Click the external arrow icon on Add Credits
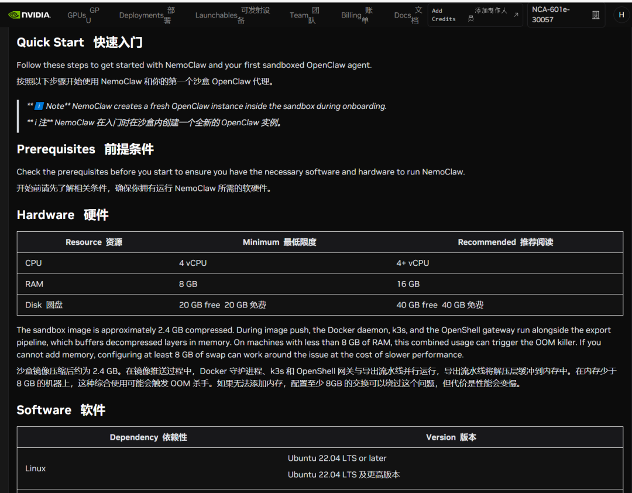Screen dimensions: 632x493 pos(516,15)
